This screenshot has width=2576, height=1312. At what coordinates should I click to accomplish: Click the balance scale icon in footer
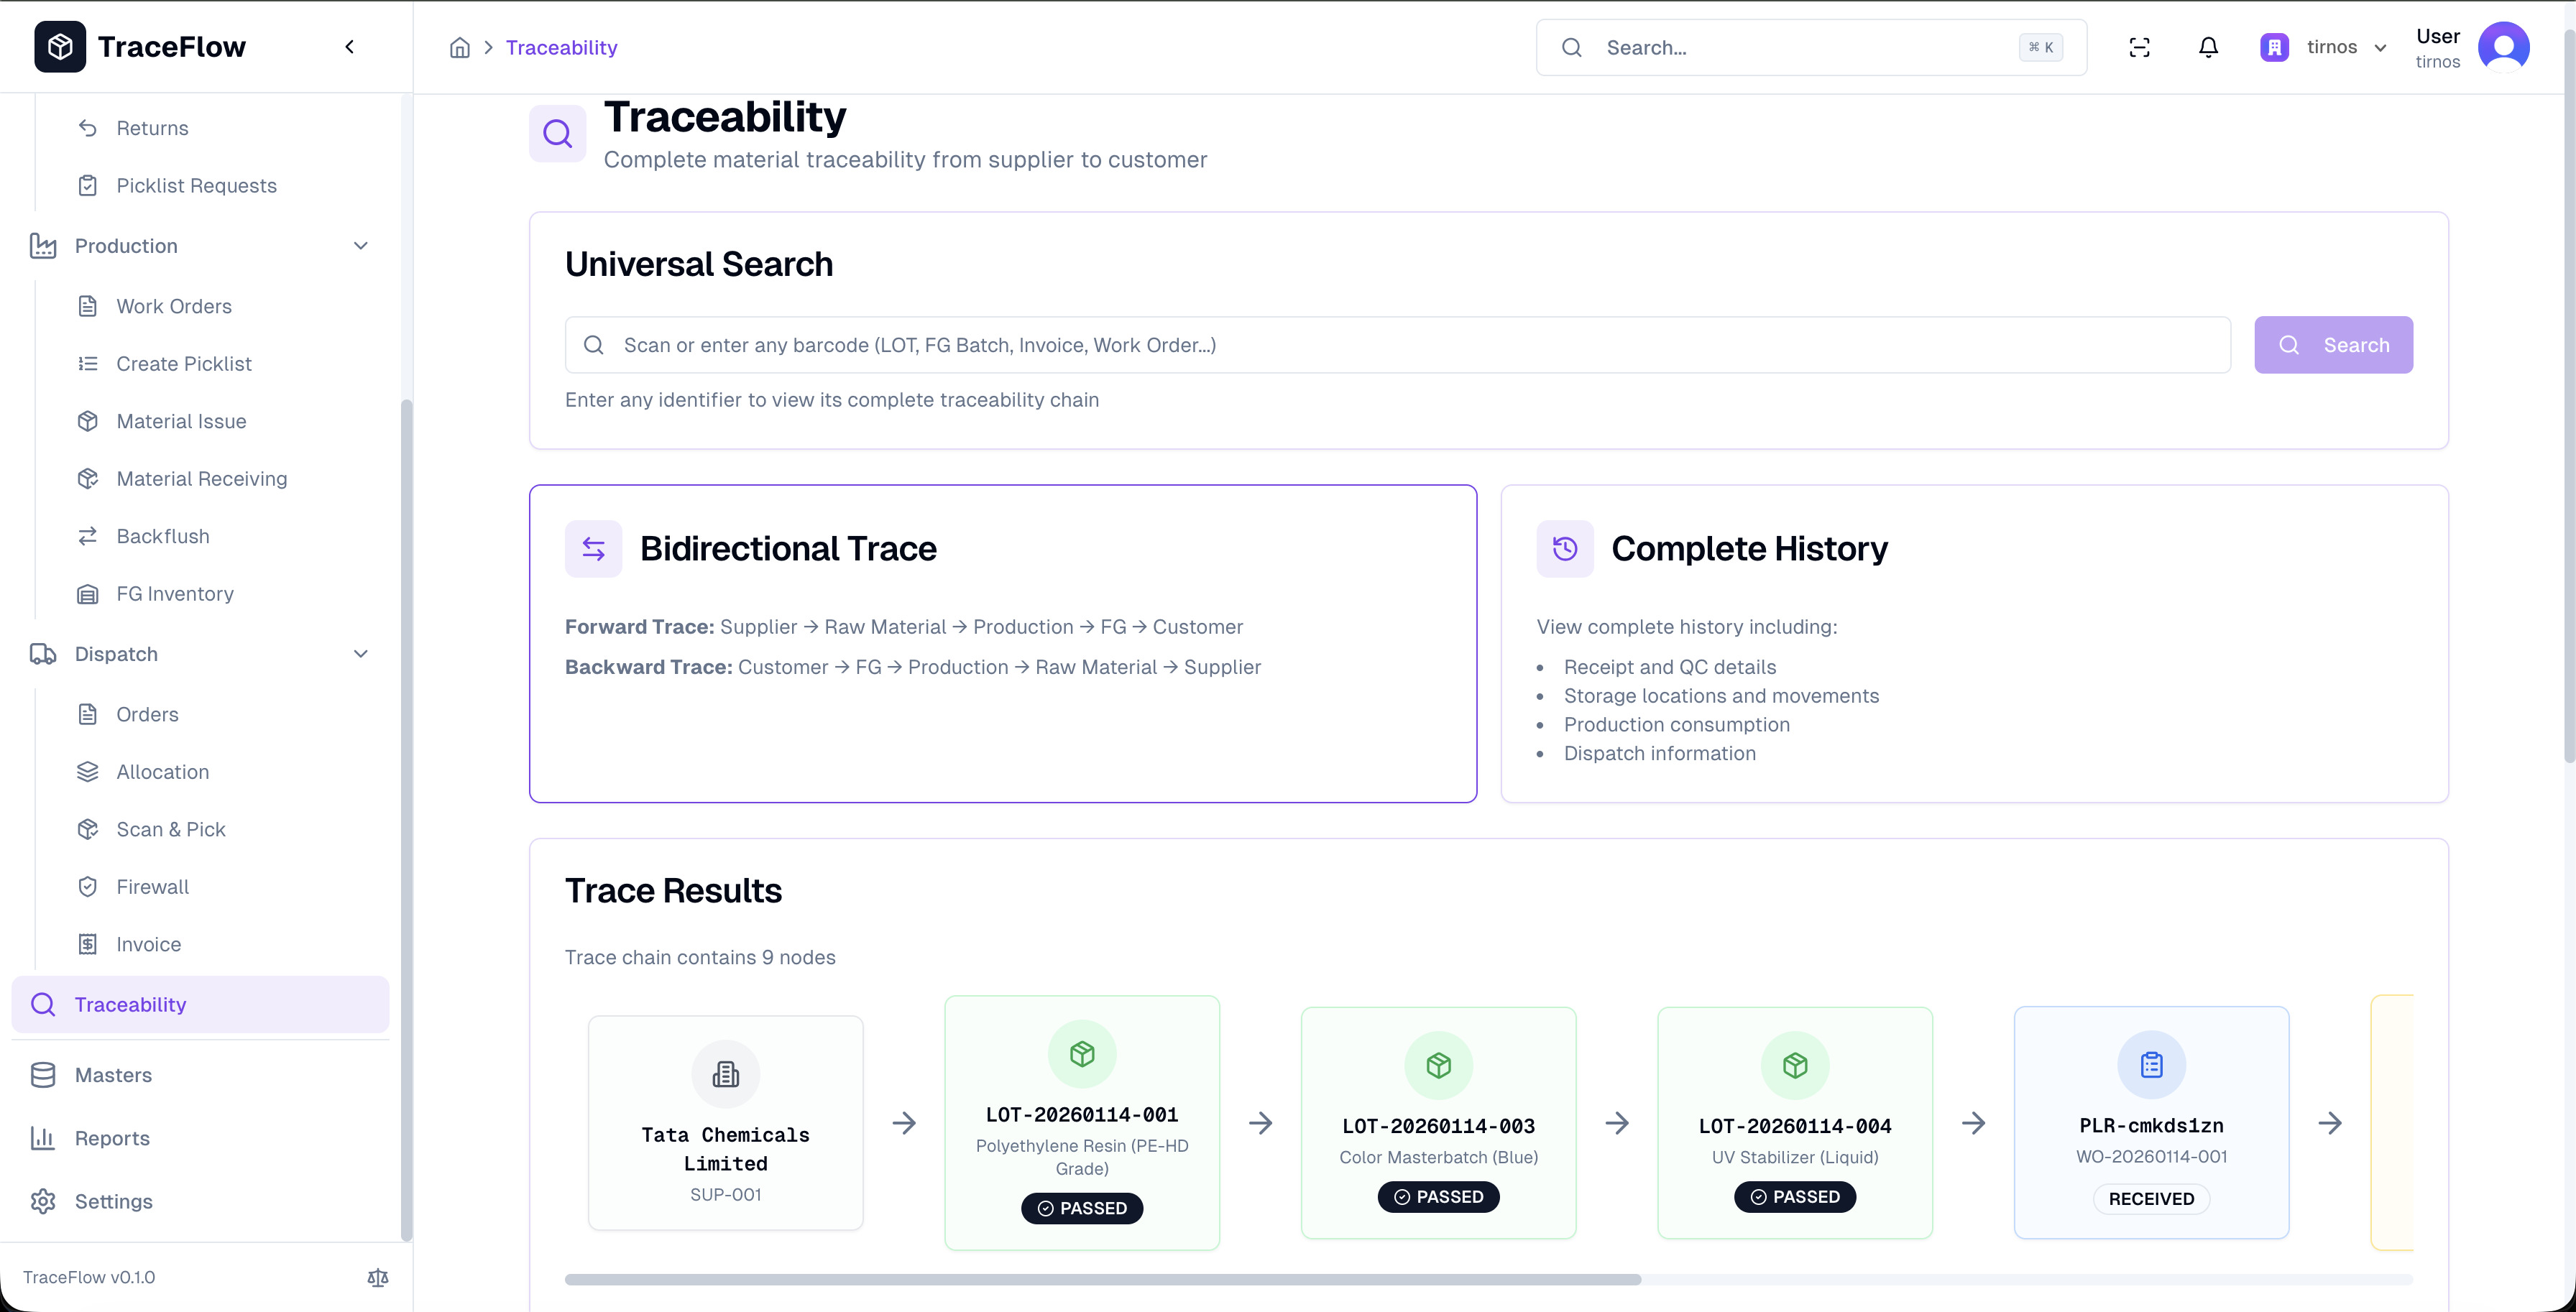(377, 1277)
